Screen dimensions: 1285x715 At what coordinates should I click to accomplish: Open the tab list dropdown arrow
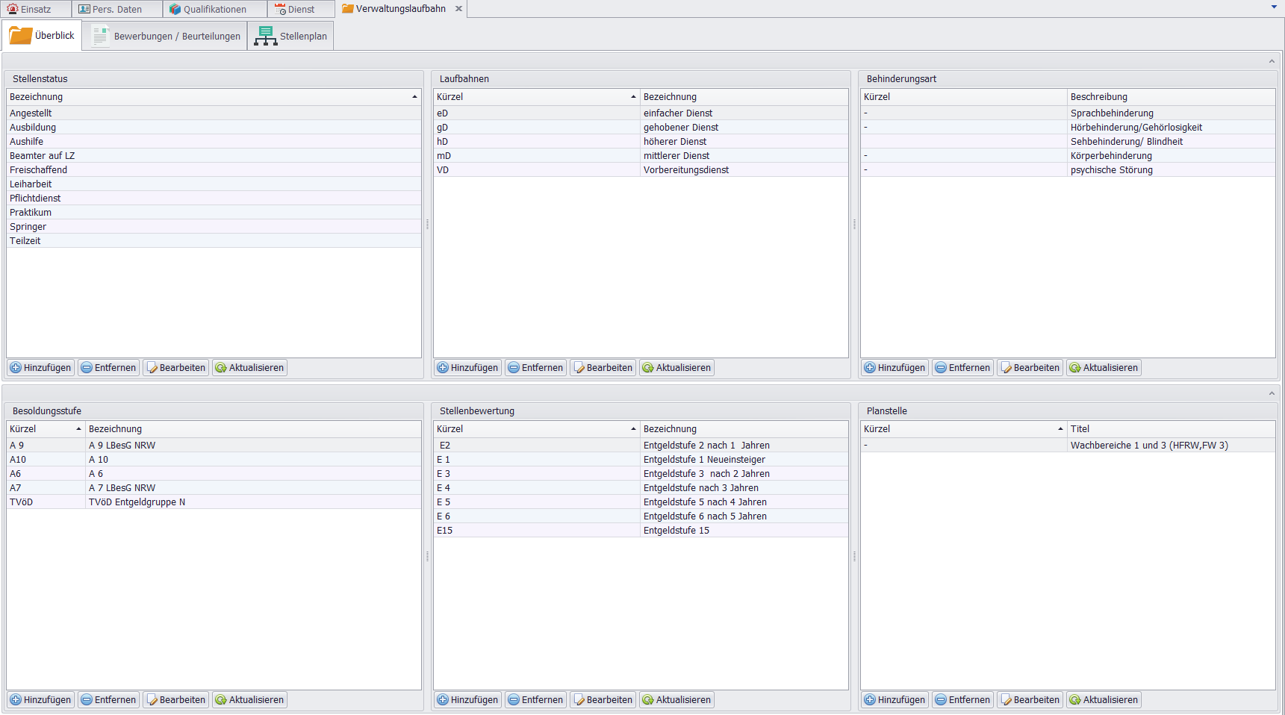1274,7
